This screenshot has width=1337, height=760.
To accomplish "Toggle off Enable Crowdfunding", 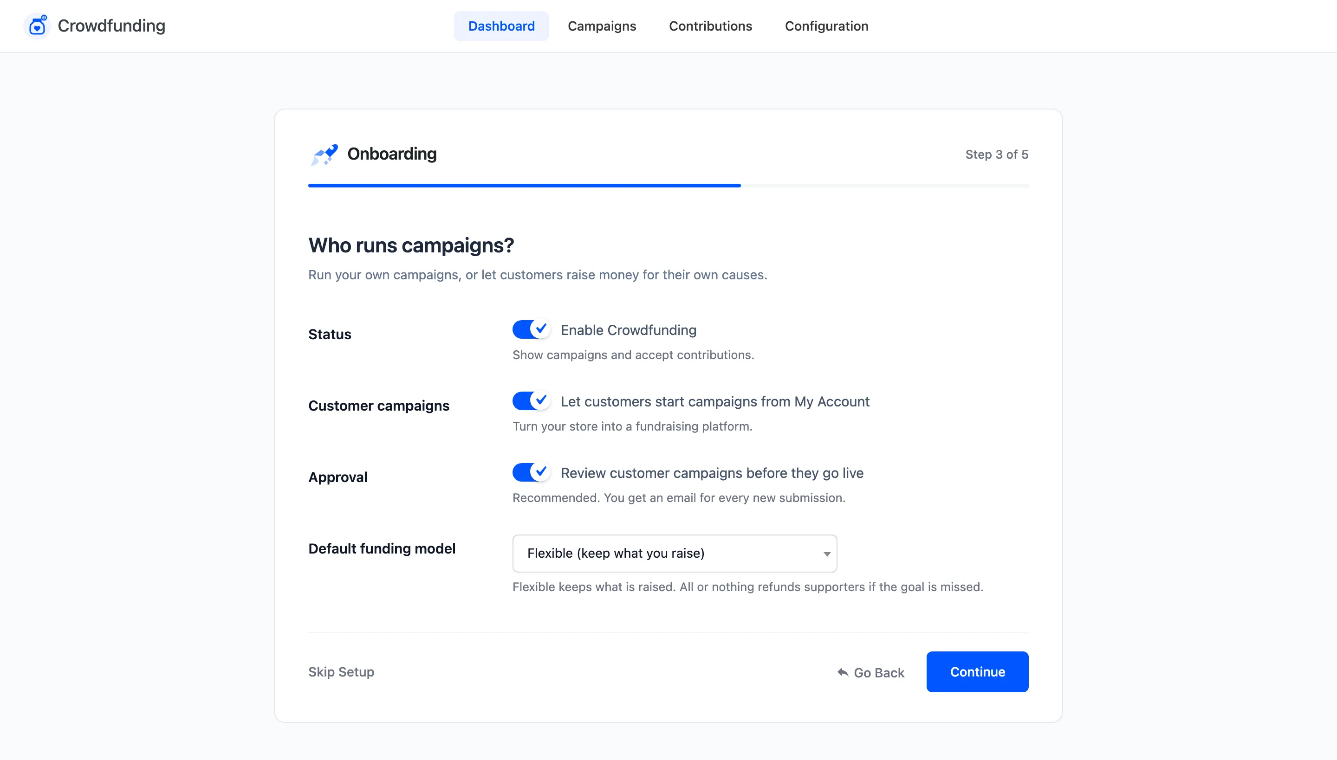I will tap(531, 329).
